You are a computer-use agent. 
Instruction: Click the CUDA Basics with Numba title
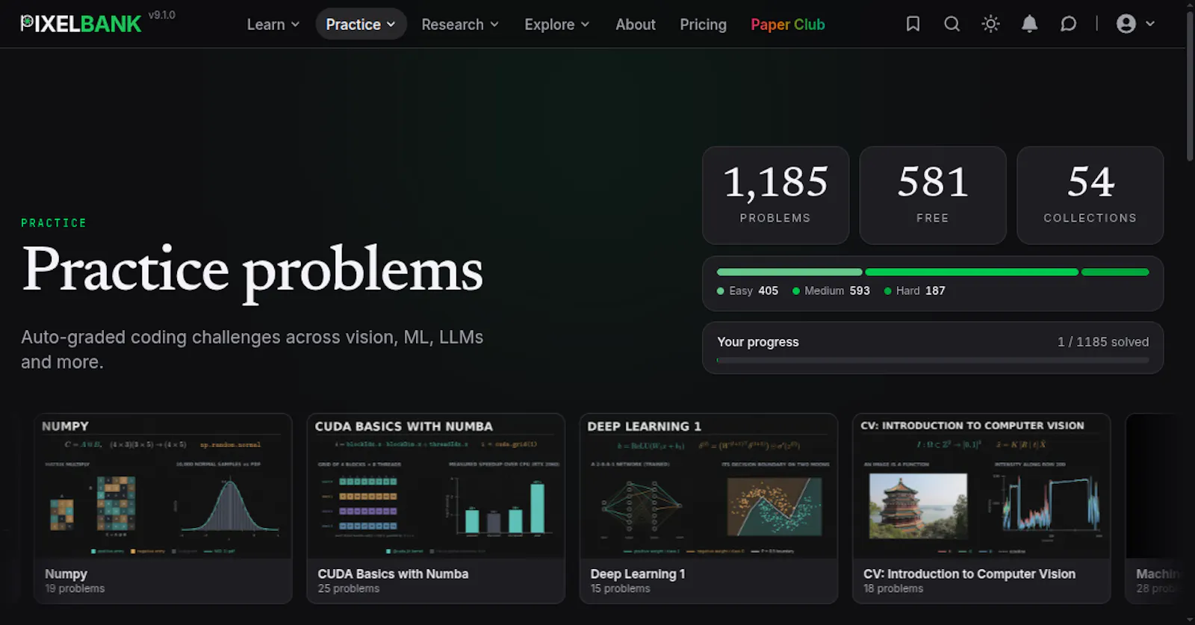point(393,573)
